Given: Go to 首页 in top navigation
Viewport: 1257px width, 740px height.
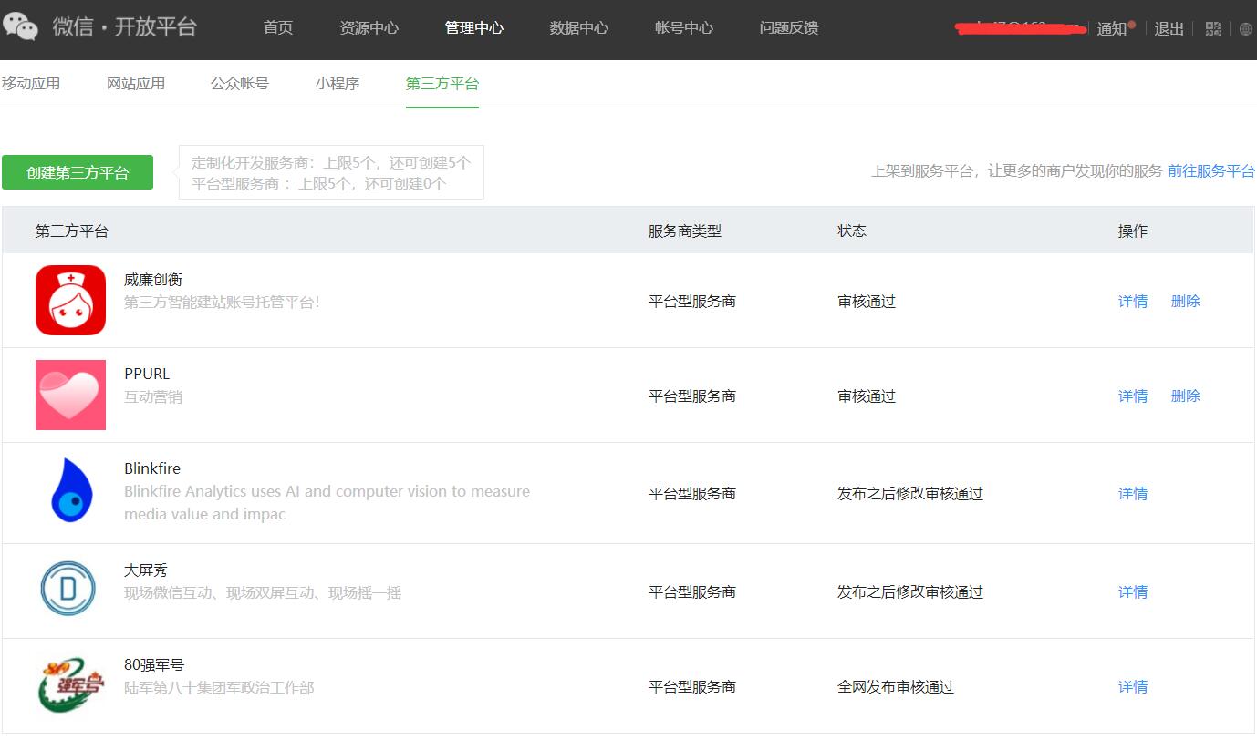Looking at the screenshot, I should pos(278,27).
